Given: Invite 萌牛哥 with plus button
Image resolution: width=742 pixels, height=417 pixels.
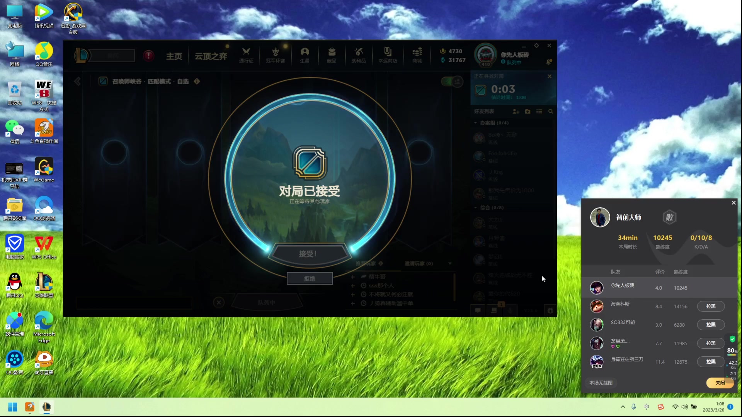Looking at the screenshot, I should pyautogui.click(x=352, y=277).
